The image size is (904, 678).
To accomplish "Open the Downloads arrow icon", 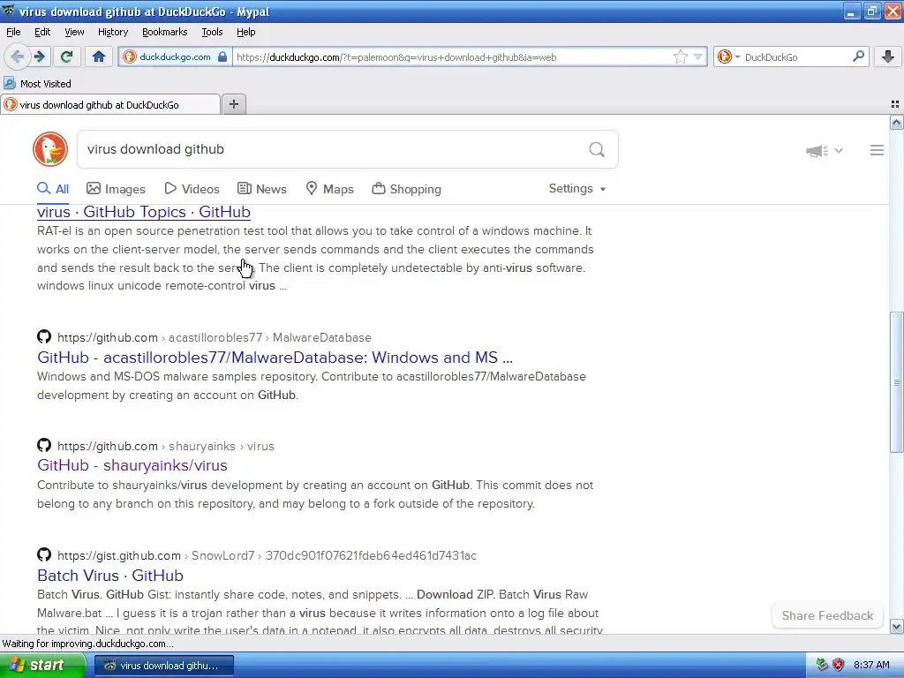I will (x=888, y=56).
